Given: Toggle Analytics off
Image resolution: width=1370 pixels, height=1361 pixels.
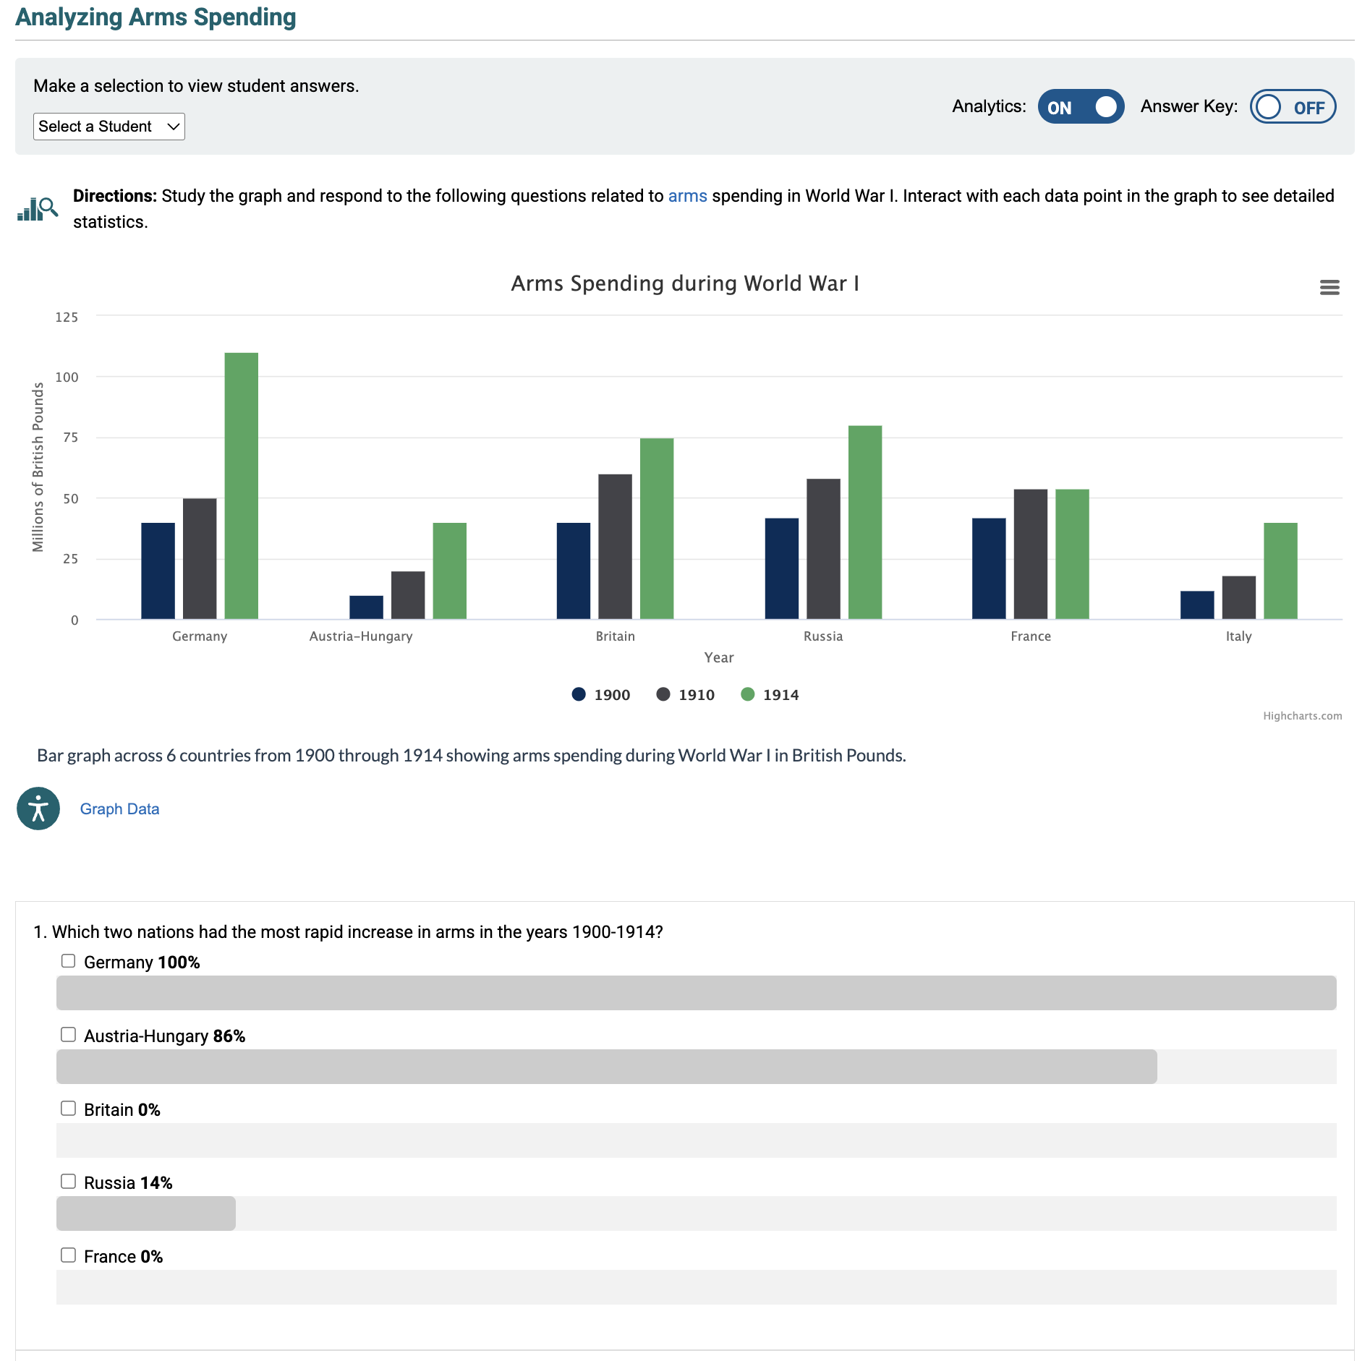Looking at the screenshot, I should [x=1081, y=106].
